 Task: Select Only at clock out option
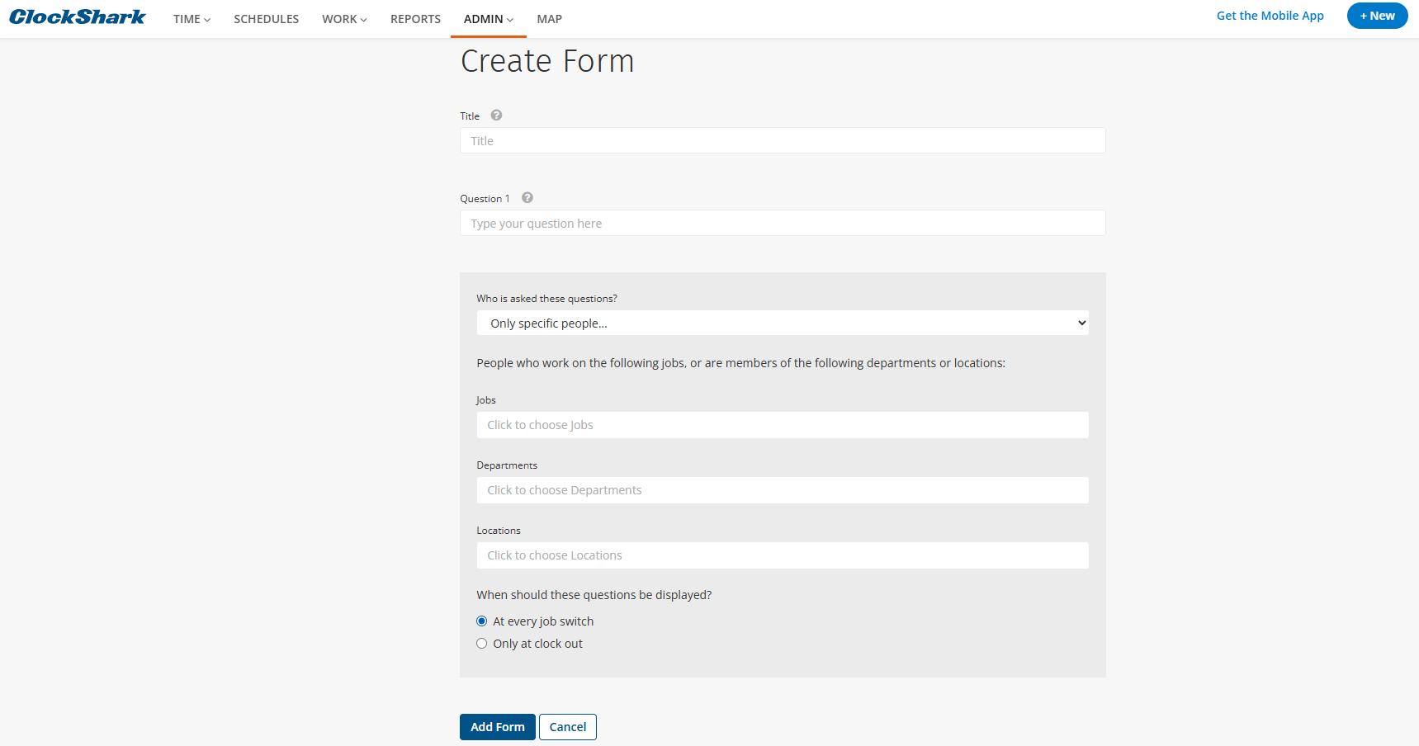coord(482,644)
